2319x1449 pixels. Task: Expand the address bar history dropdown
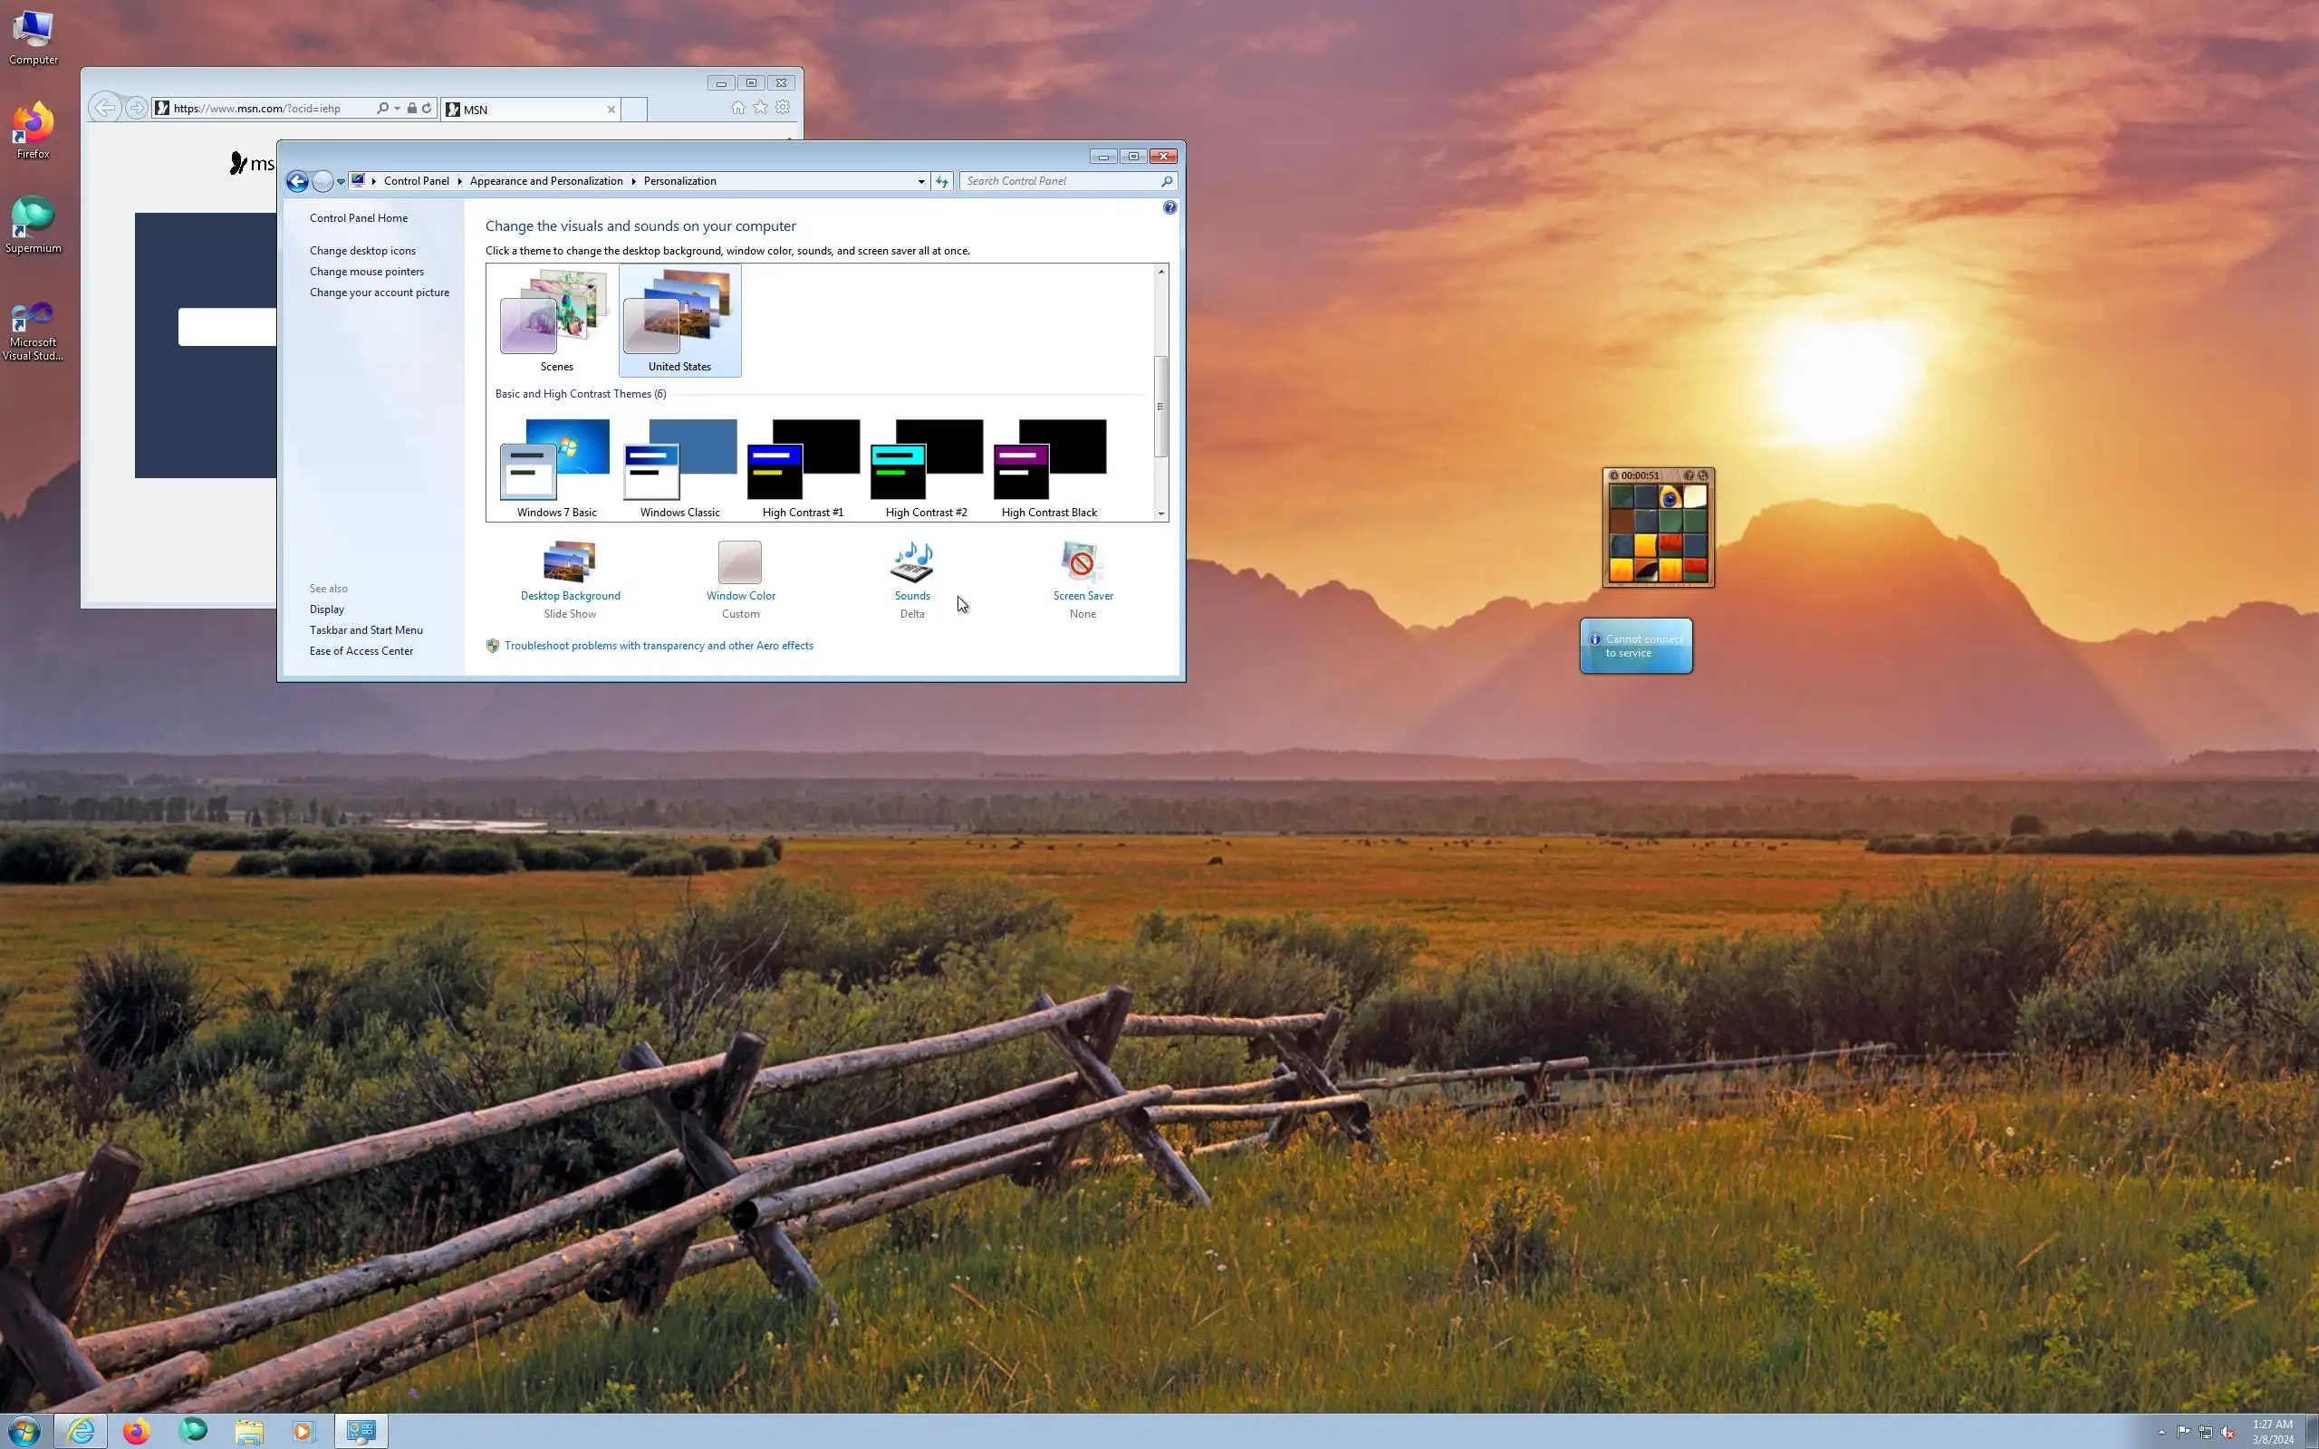pos(921,181)
